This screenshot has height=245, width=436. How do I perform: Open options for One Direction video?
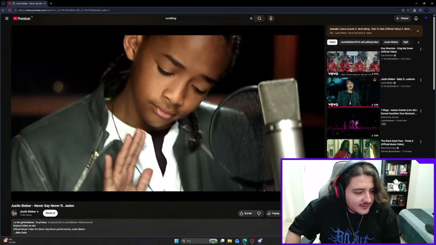421,49
